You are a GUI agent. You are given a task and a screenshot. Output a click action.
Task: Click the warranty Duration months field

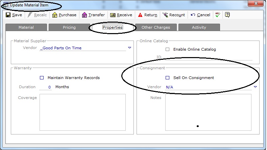(x=46, y=87)
